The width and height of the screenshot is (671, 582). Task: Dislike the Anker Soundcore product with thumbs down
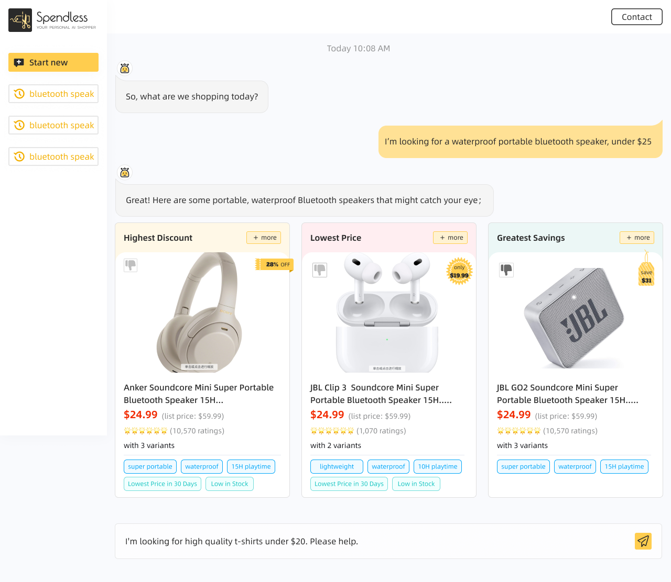131,265
